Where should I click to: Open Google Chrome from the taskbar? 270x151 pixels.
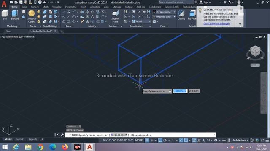click(x=40, y=147)
